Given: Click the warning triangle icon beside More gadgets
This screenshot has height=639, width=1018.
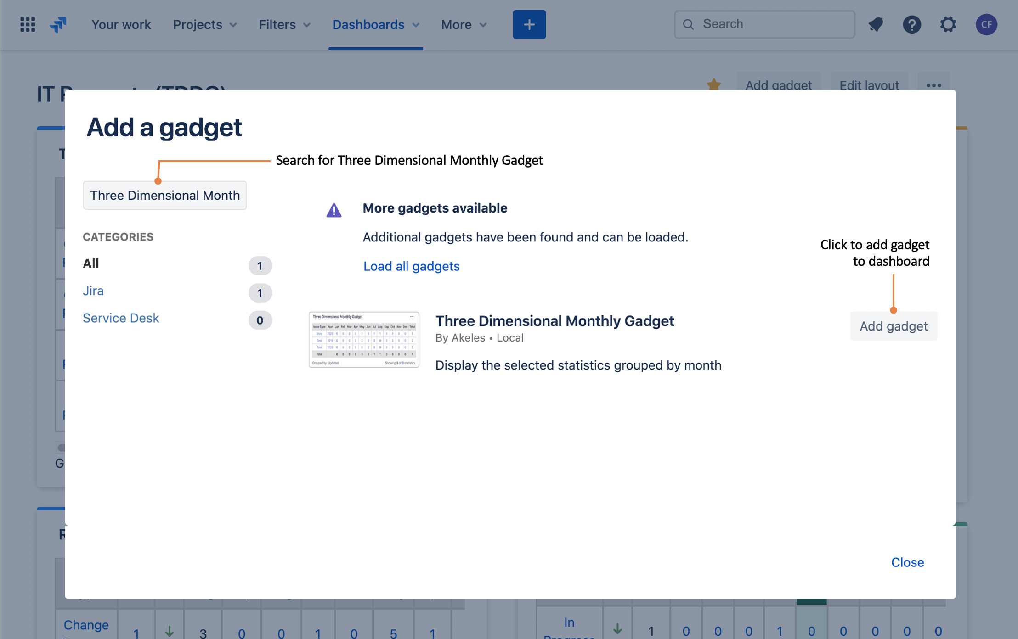Looking at the screenshot, I should click(334, 210).
